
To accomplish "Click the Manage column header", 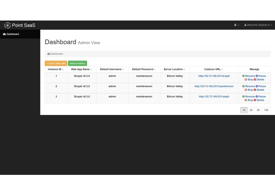I will click(254, 69).
